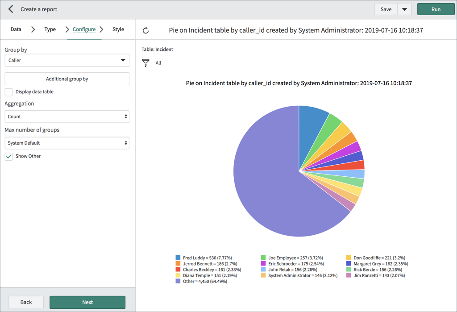Screen dimensions: 457x312
Task: Enable the Display data table checkbox
Action: tap(8, 92)
